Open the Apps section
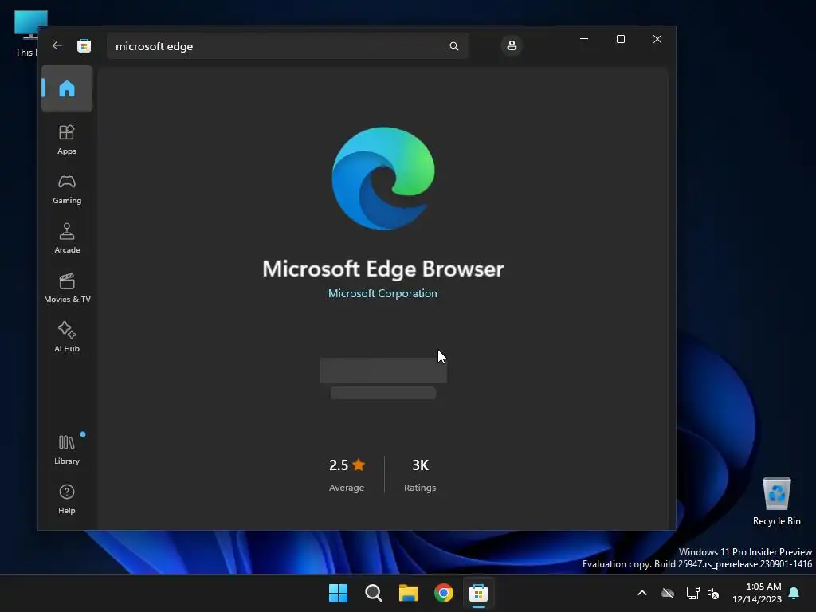The height and width of the screenshot is (612, 816). (x=67, y=139)
